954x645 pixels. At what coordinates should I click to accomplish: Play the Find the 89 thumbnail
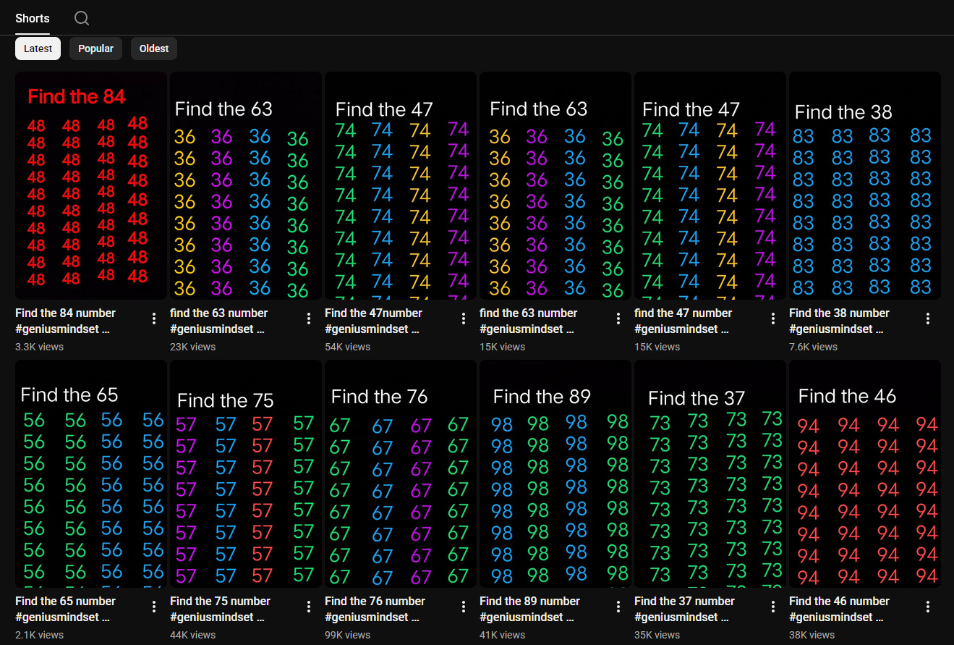(x=555, y=474)
